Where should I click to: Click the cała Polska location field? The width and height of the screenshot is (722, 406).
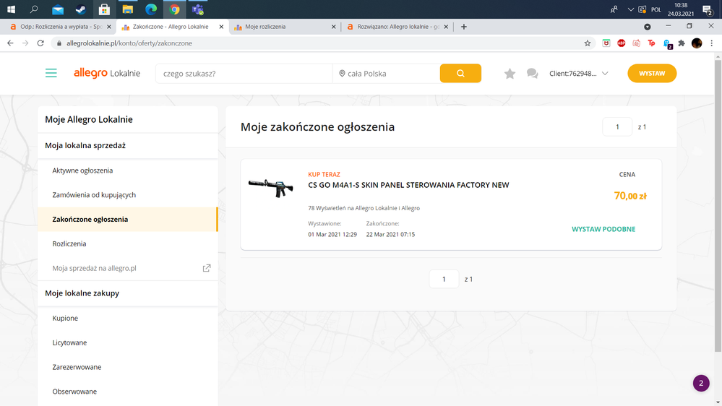point(387,73)
